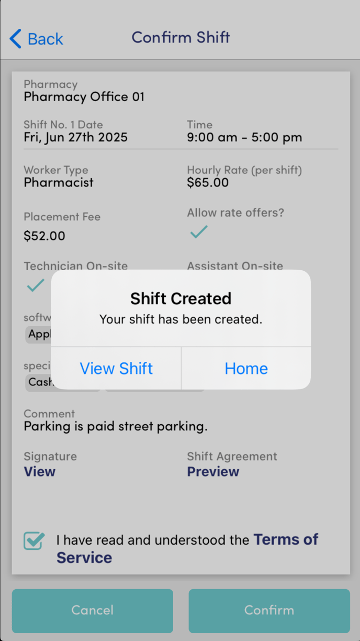This screenshot has height=641, width=360.
Task: Tap the parking comment text
Action: click(116, 426)
